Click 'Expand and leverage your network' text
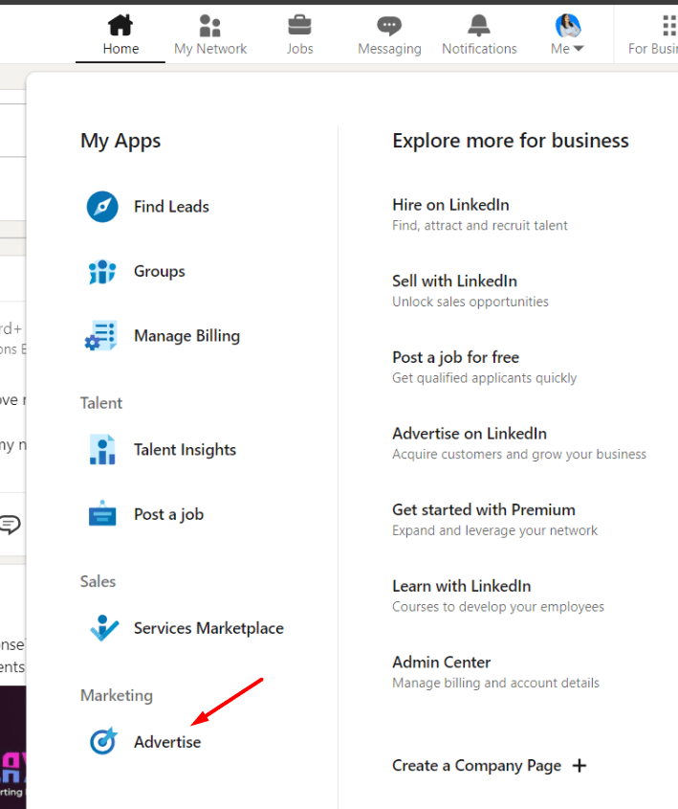This screenshot has height=809, width=678. pyautogui.click(x=494, y=530)
